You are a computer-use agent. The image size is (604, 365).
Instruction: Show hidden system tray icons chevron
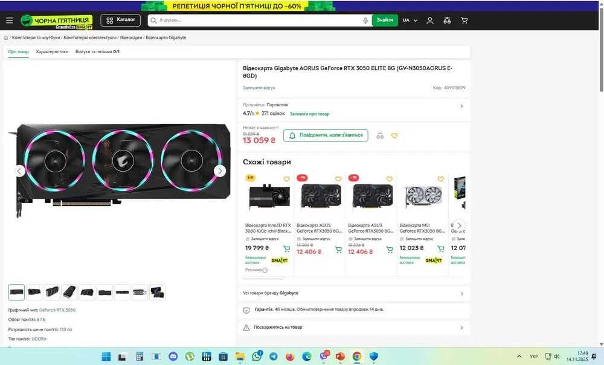(519, 357)
